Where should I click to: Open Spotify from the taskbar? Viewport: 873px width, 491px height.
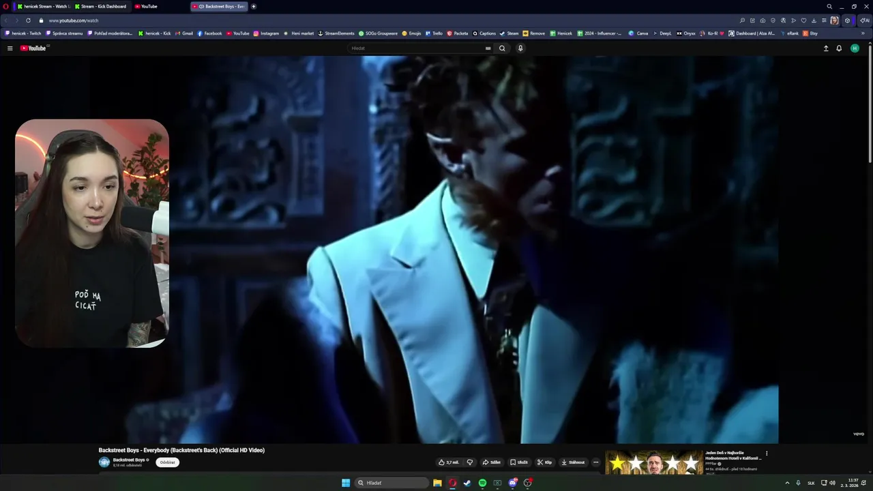click(482, 483)
